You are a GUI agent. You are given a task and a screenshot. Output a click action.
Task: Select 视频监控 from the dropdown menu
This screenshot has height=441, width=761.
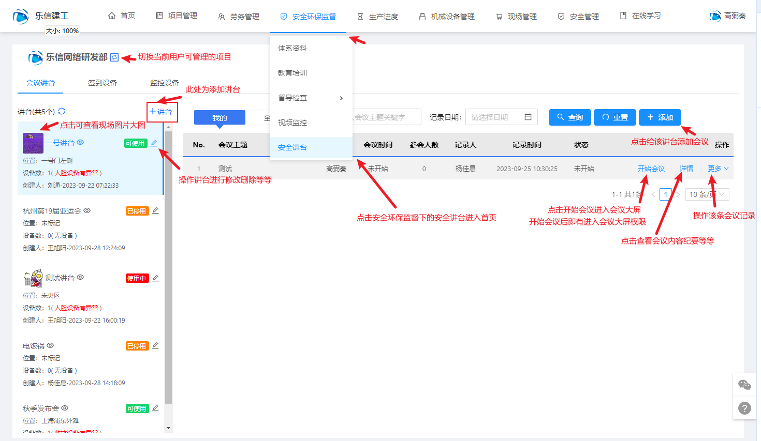click(292, 123)
